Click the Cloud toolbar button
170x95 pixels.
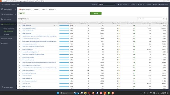pyautogui.click(x=155, y=4)
